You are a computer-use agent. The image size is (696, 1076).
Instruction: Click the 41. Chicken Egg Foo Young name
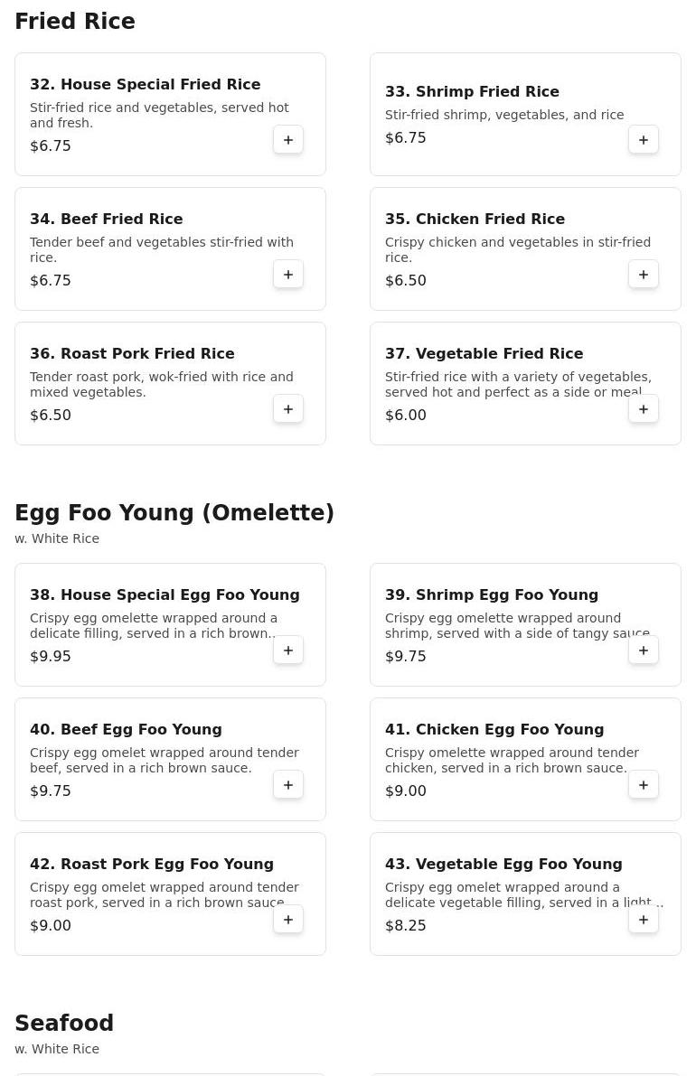[494, 729]
